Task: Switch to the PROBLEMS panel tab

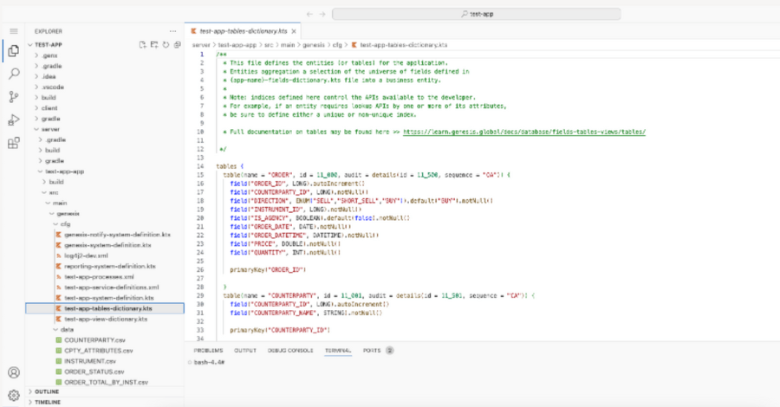Action: [x=208, y=351]
